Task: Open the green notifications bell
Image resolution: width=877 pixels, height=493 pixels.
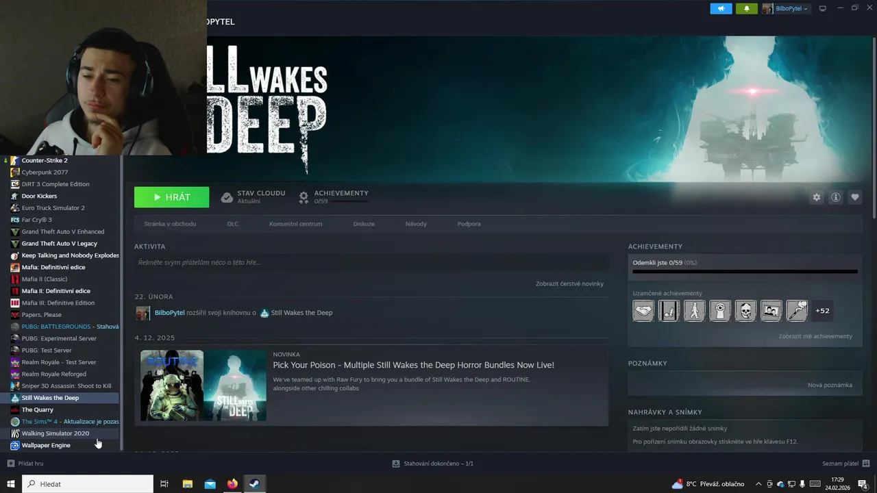Action: [x=747, y=8]
